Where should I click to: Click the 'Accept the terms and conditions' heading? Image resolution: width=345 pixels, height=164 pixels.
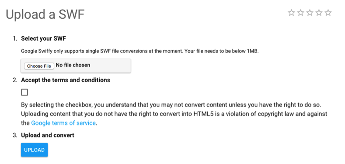[66, 80]
